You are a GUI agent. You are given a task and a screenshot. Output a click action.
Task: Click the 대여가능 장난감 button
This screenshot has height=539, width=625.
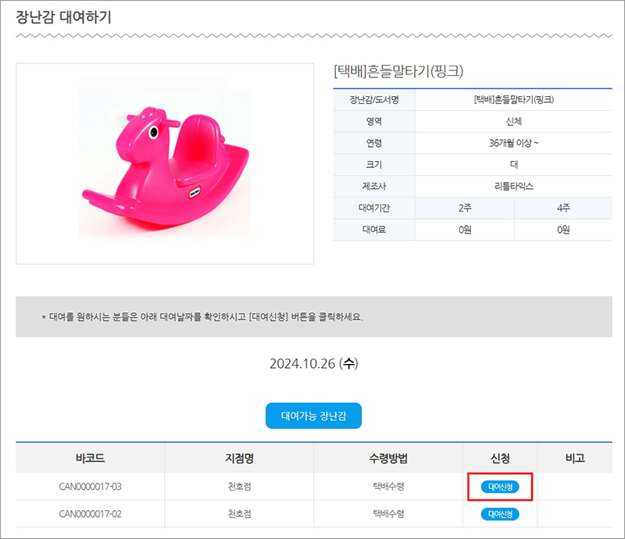pos(314,416)
